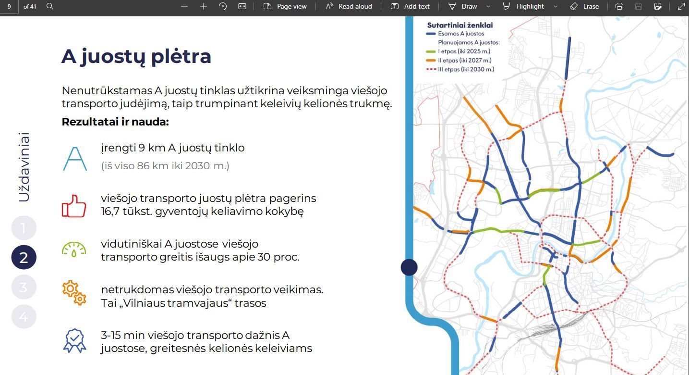Click the Save icon

pyautogui.click(x=639, y=6)
